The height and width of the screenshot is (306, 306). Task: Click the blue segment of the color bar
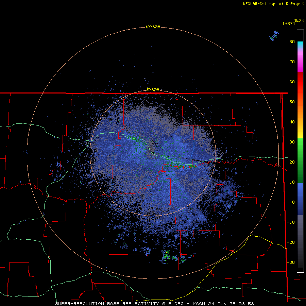click(300, 199)
